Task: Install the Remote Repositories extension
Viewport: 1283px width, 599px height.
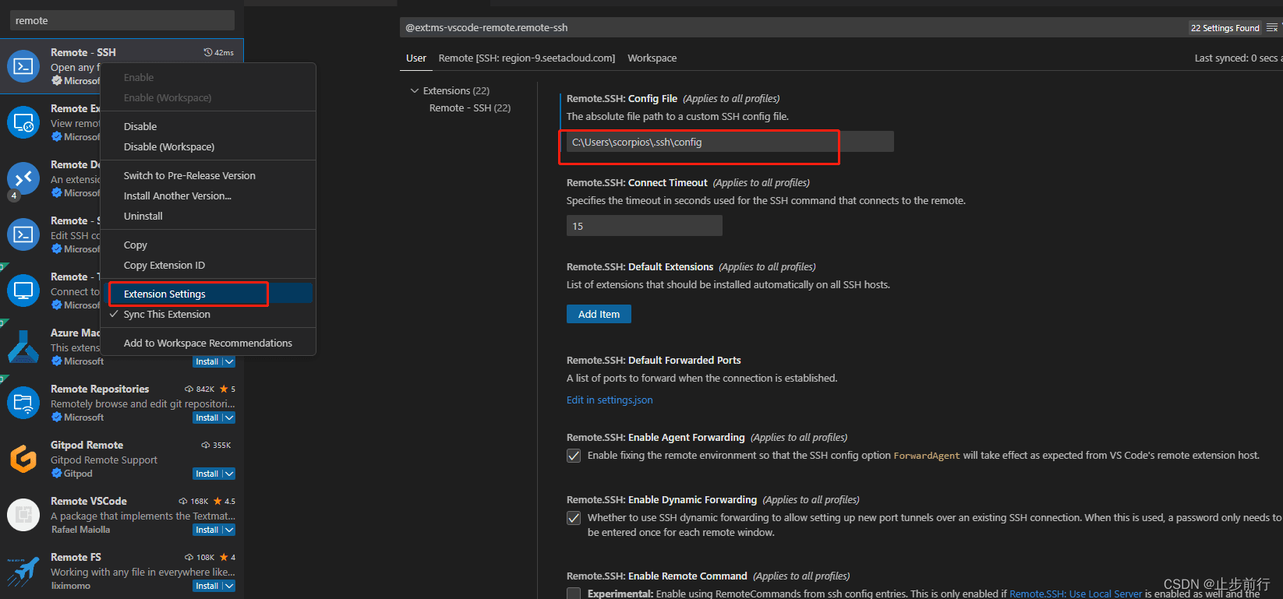Action: [x=207, y=418]
